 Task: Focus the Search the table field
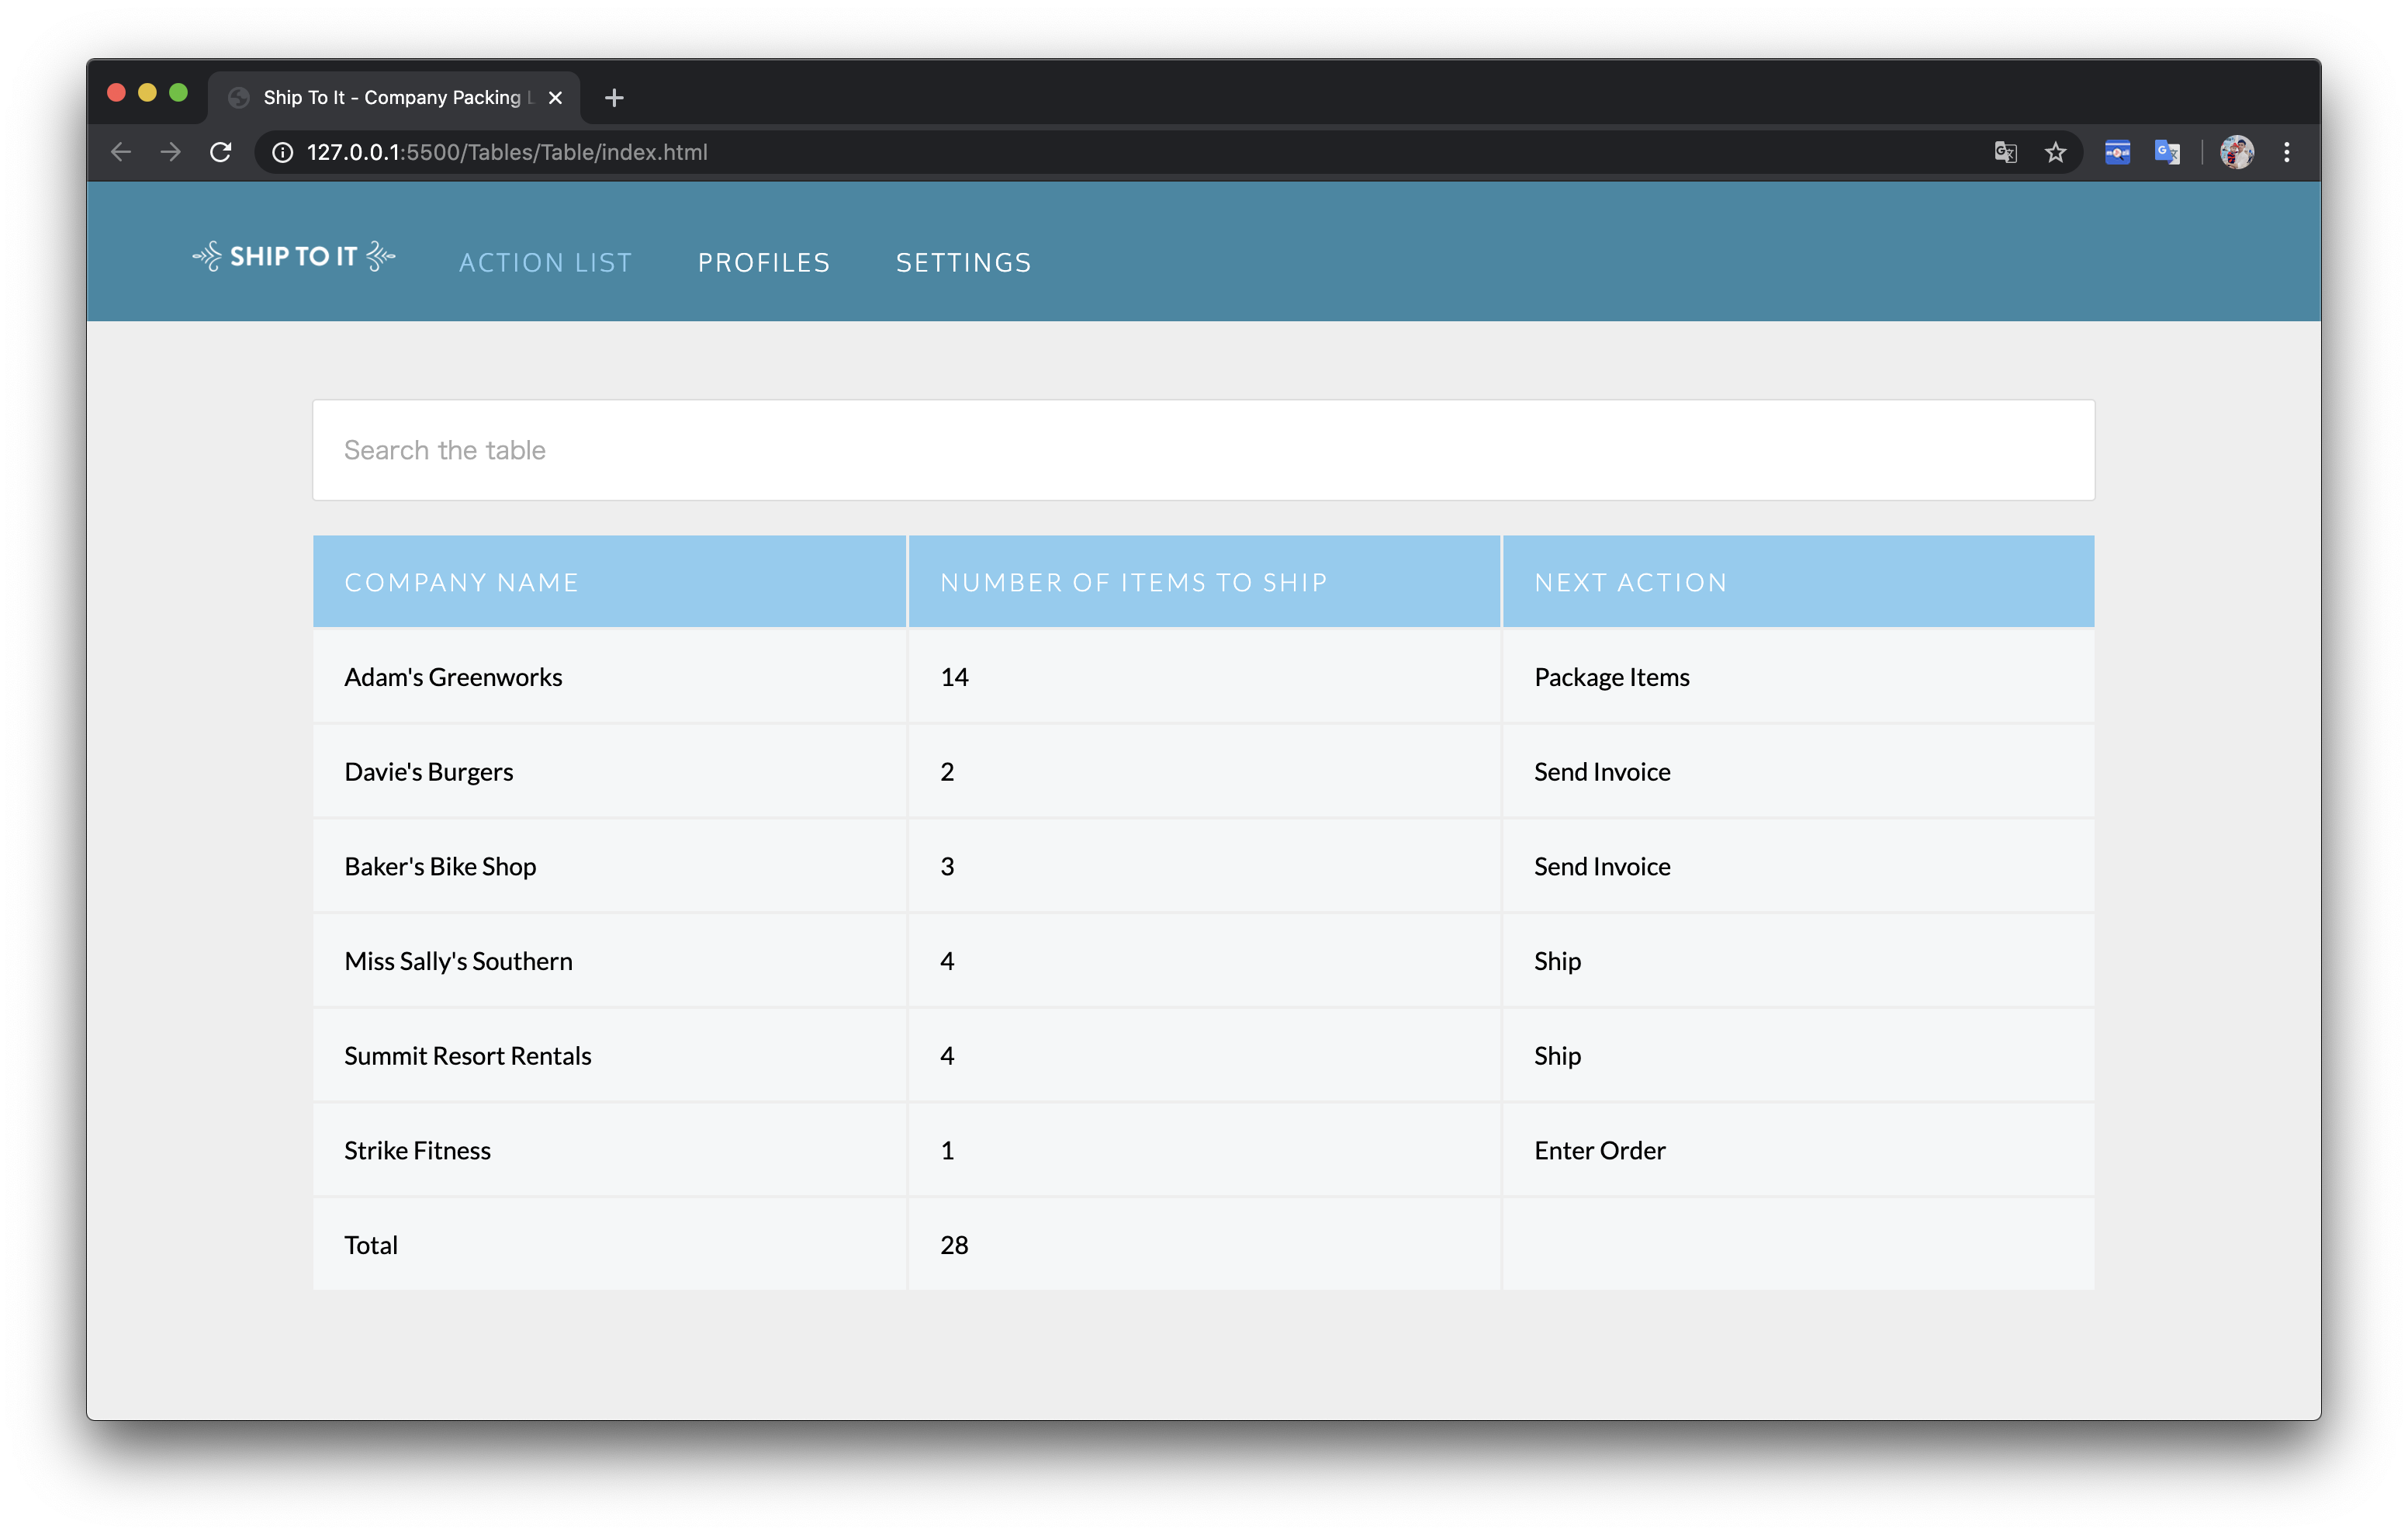tap(1203, 450)
